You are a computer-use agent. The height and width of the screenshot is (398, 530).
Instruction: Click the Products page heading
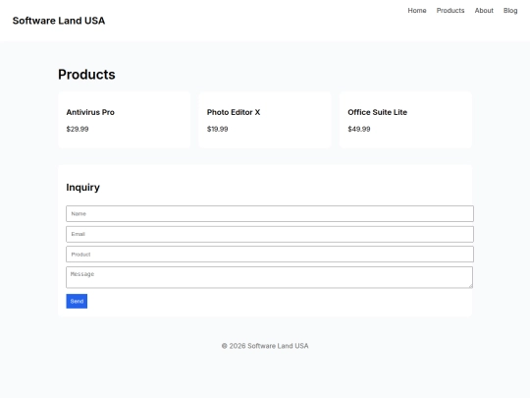pyautogui.click(x=86, y=75)
